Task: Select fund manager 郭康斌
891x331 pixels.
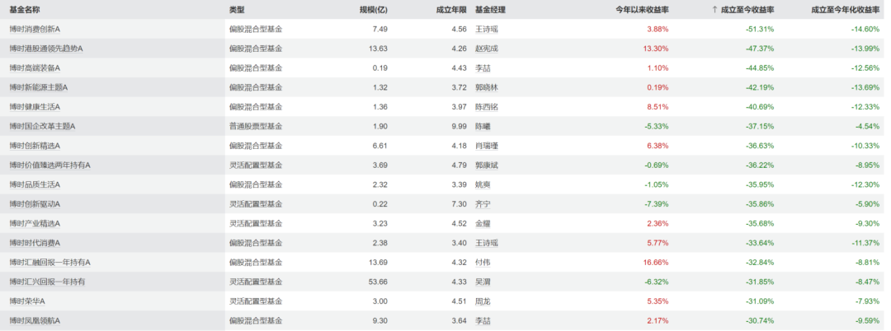Action: click(x=487, y=165)
